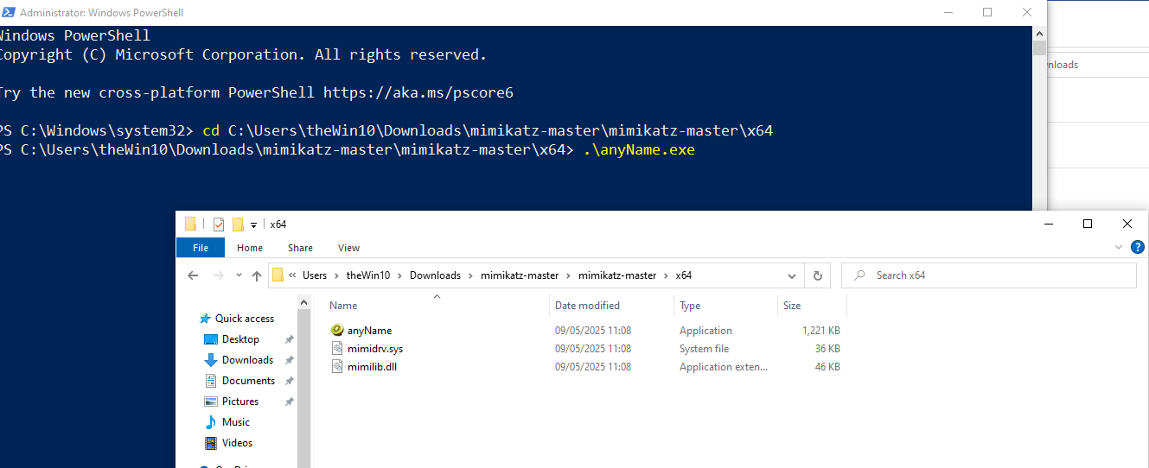Expand the ribbon with chevron arrow
This screenshot has width=1149, height=468.
[1120, 248]
